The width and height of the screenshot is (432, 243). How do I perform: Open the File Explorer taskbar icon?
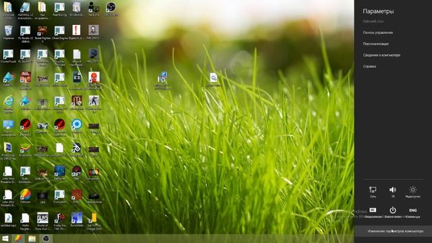tap(32, 238)
